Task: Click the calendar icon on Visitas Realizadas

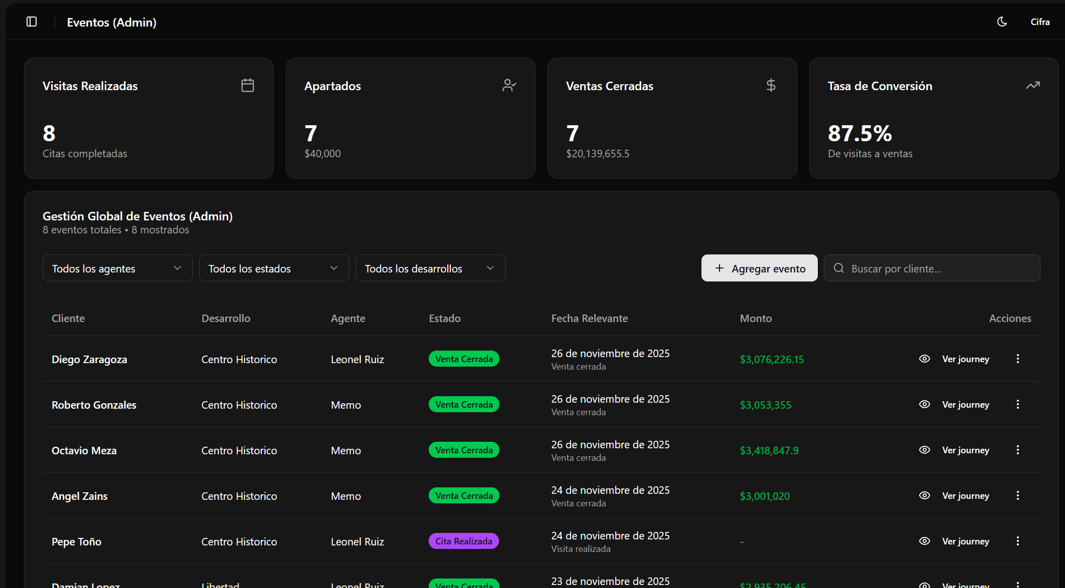Action: tap(247, 85)
